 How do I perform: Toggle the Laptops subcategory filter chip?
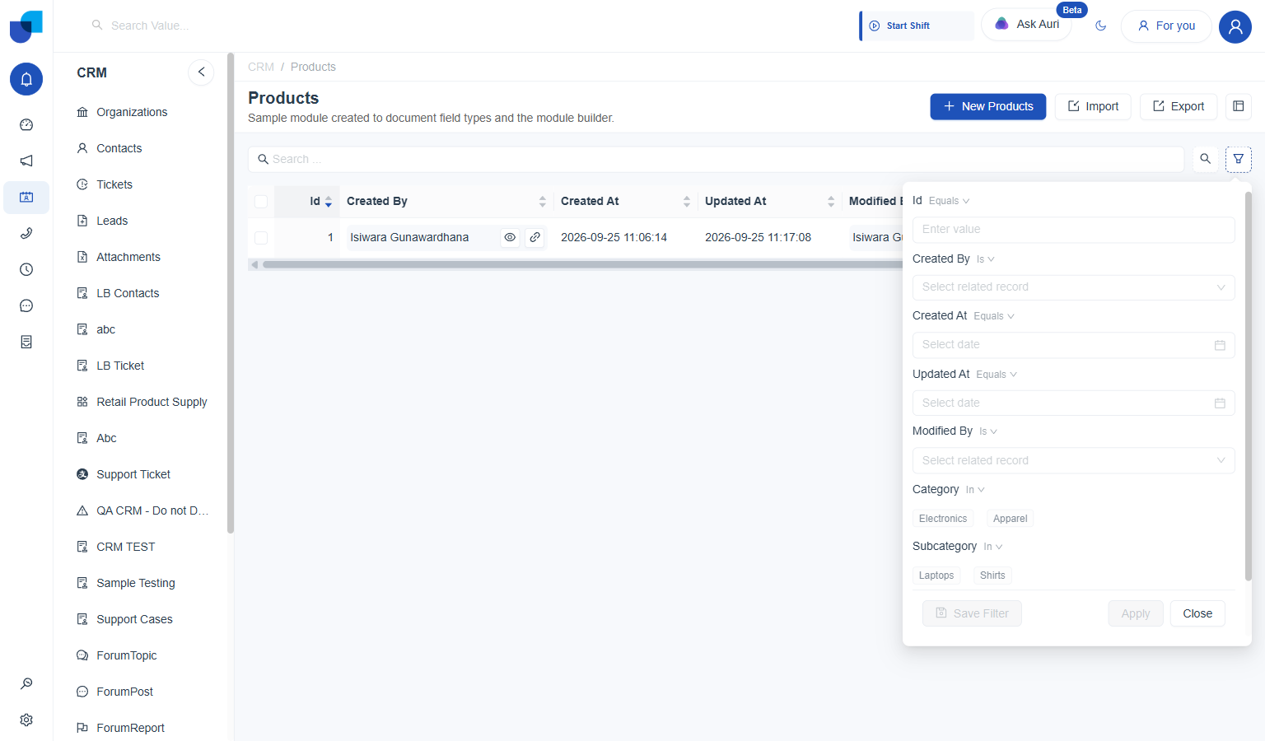point(936,576)
